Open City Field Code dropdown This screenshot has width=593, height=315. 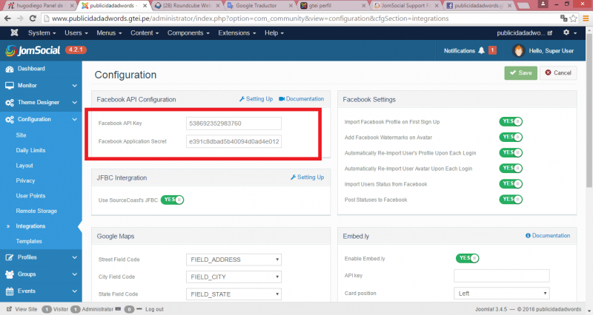pos(233,277)
